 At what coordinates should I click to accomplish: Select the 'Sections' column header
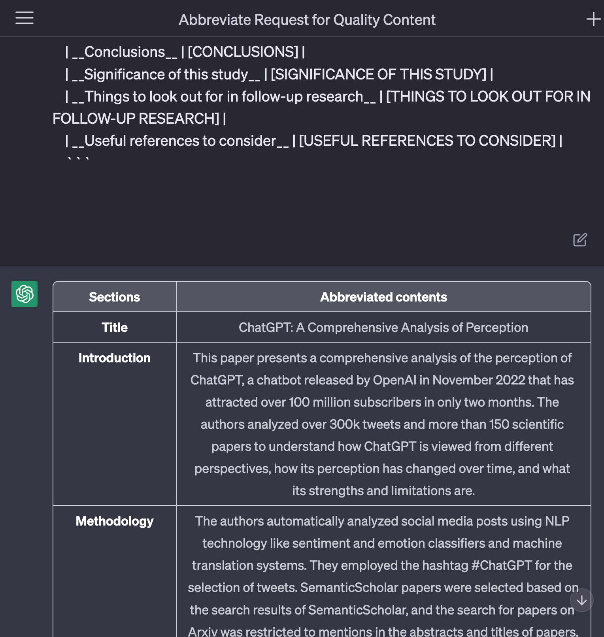click(x=114, y=297)
